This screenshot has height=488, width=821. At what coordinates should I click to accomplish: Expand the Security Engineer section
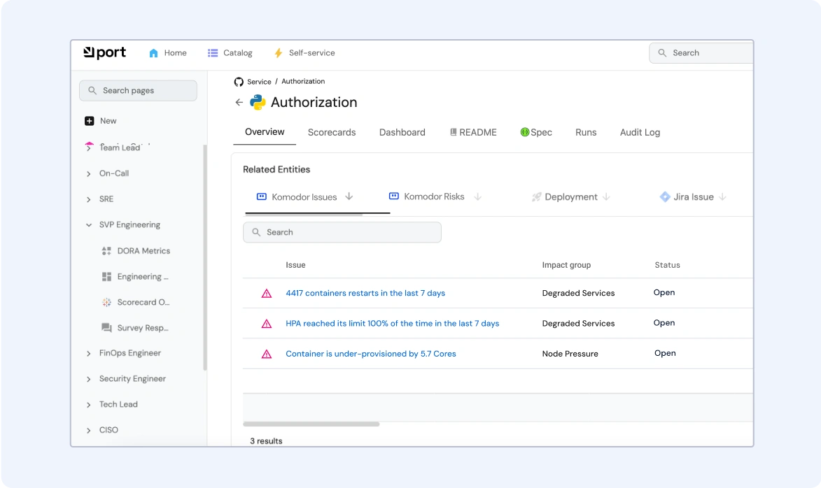click(88, 379)
